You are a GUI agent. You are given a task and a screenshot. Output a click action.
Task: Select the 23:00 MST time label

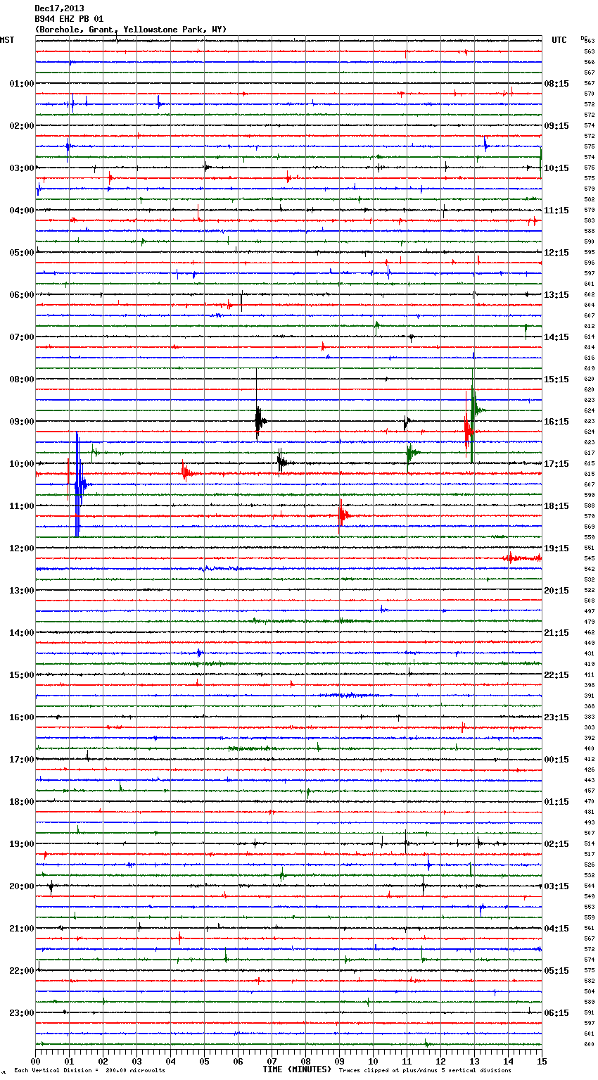click(x=22, y=1013)
